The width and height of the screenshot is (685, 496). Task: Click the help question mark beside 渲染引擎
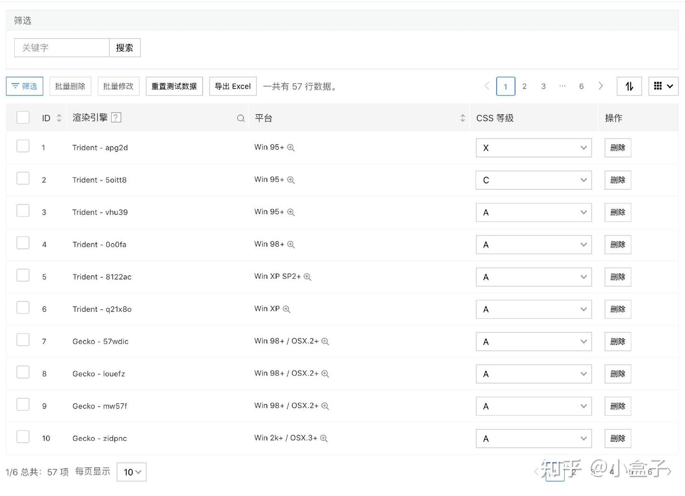tap(116, 117)
